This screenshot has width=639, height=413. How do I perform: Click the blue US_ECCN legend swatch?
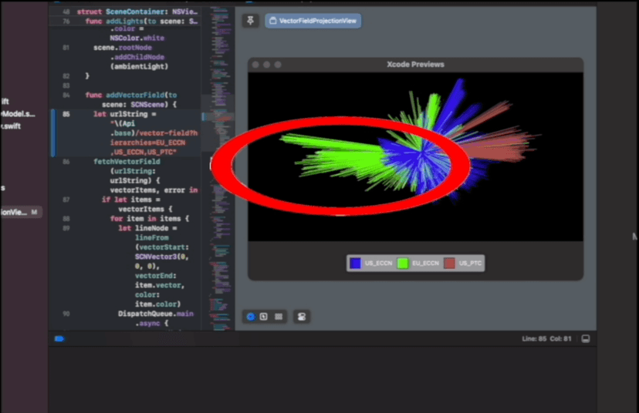[355, 264]
